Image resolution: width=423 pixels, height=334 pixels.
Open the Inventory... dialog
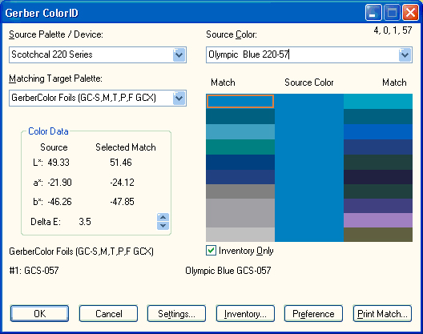coord(245,313)
